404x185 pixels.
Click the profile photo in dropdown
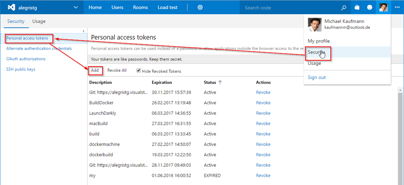314,24
